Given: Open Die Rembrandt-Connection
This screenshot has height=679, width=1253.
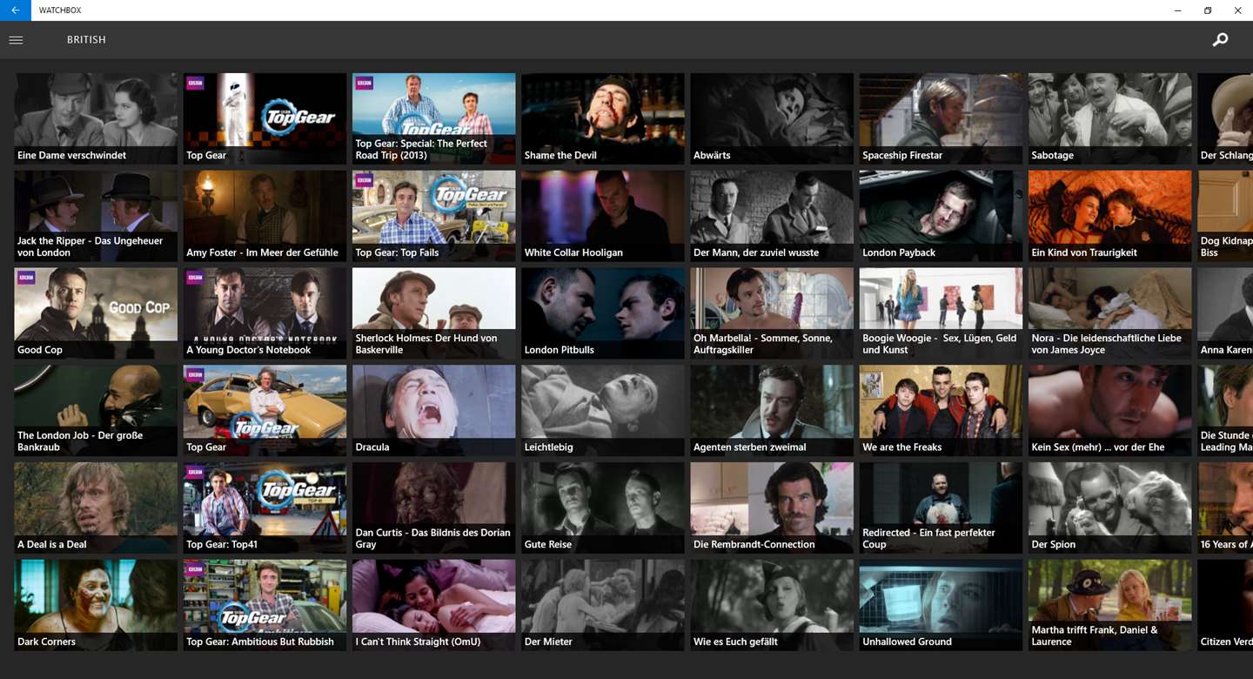Looking at the screenshot, I should [x=772, y=508].
